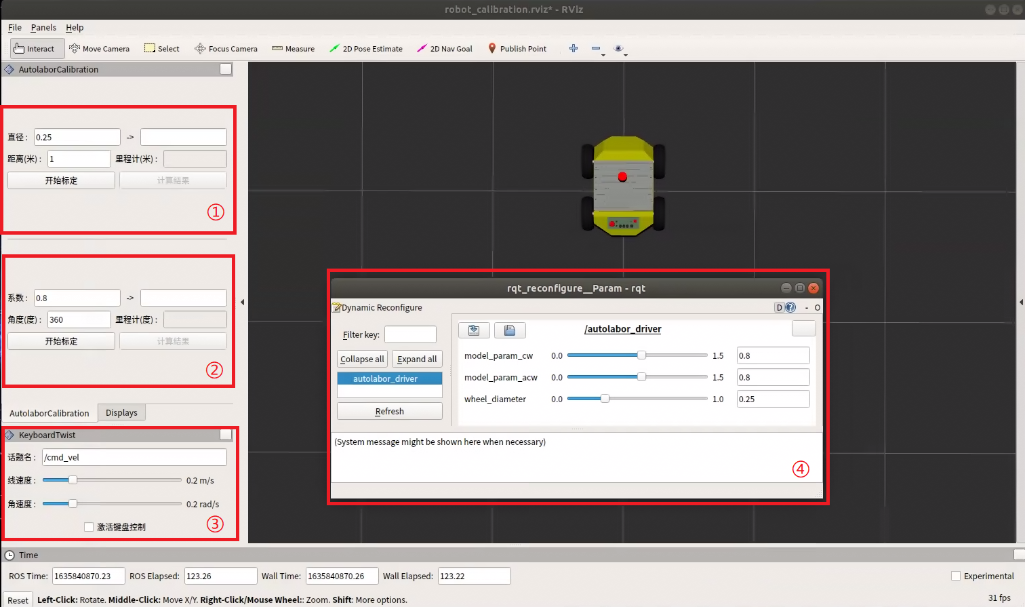Select the Move Camera tool
This screenshot has height=607, width=1025.
coord(99,49)
